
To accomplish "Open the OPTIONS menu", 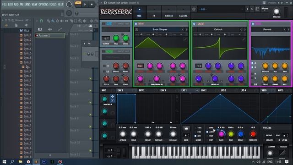I will pyautogui.click(x=43, y=4).
